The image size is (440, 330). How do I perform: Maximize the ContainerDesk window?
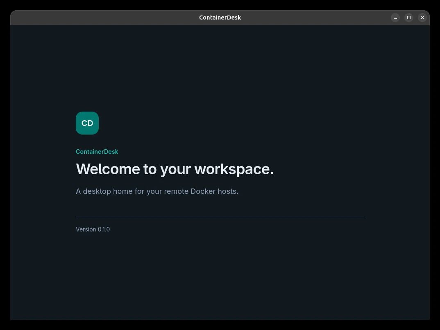(408, 18)
